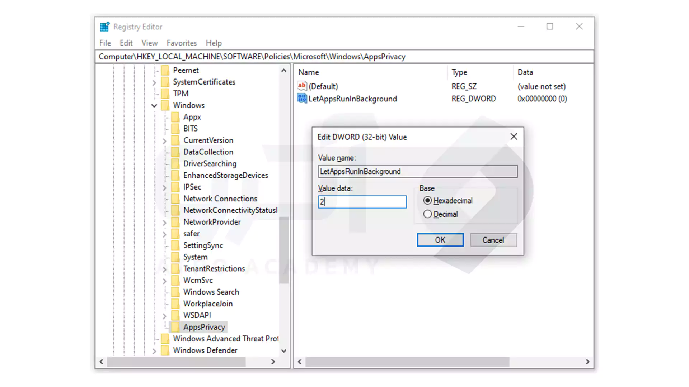Expand the SystemCertificates key

(x=154, y=83)
